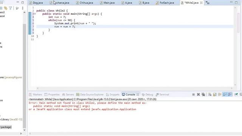Toggle show console when standard out changes
Screen dimensions: 242x136
(225, 94)
